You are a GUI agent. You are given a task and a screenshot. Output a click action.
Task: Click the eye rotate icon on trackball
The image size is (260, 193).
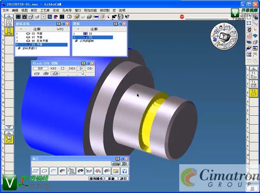(x=215, y=40)
